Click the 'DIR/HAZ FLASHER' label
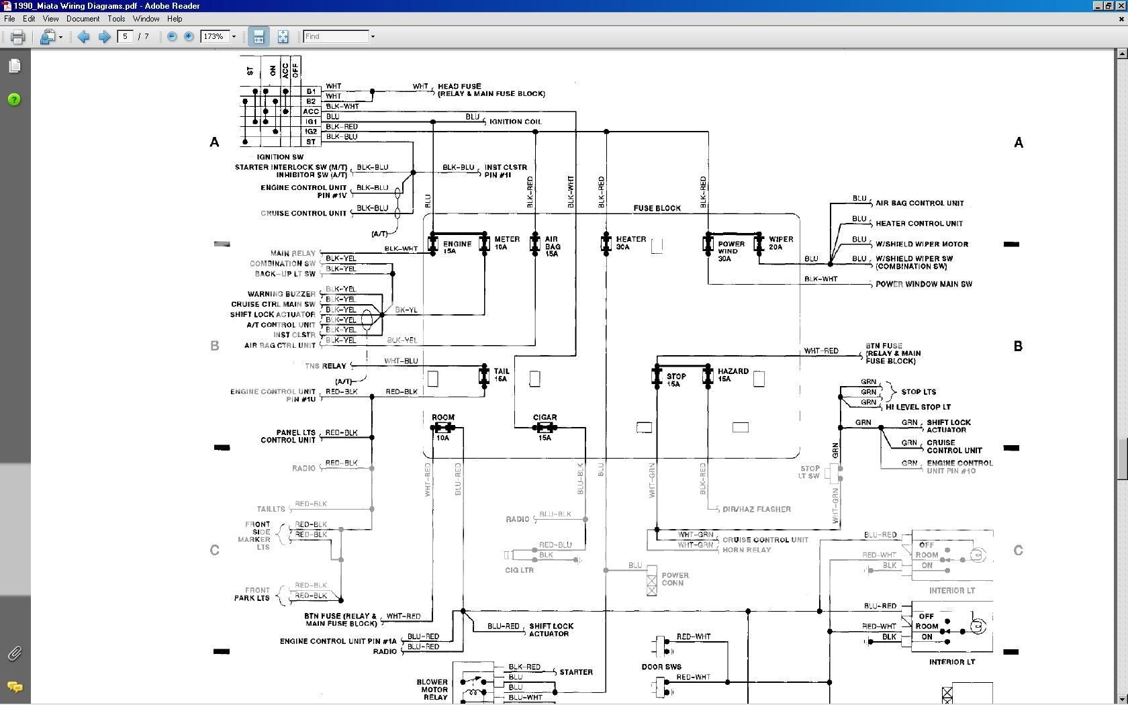 point(757,509)
